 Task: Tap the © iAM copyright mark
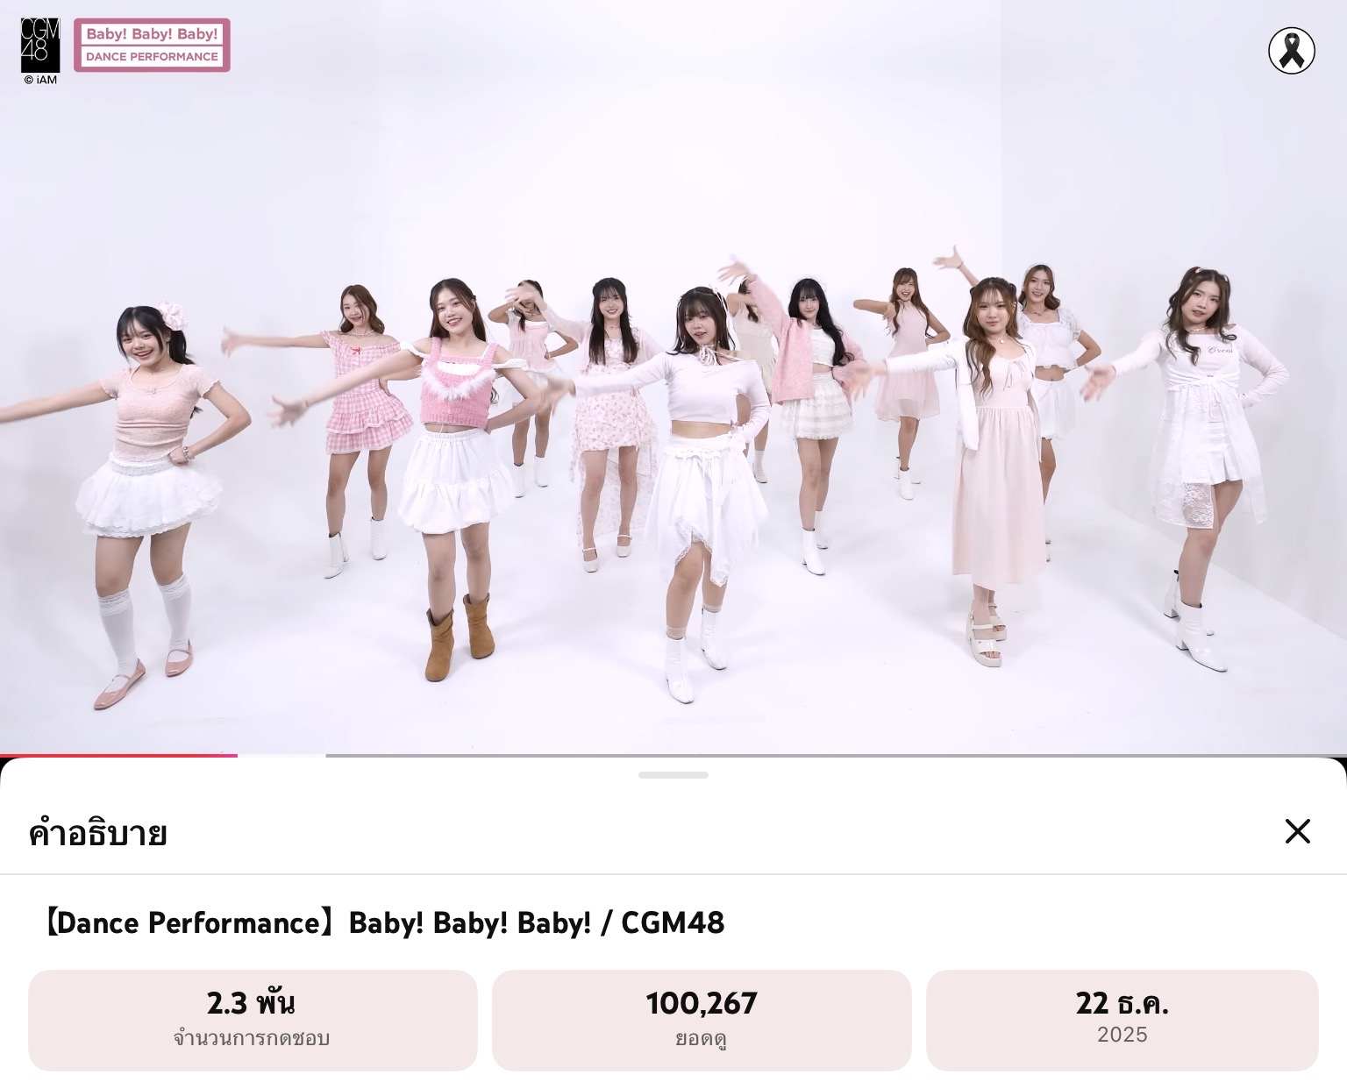(40, 80)
